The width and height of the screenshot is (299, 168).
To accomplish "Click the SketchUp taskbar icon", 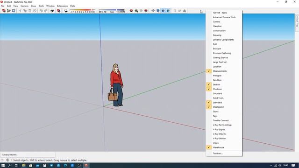I will point(86,165).
